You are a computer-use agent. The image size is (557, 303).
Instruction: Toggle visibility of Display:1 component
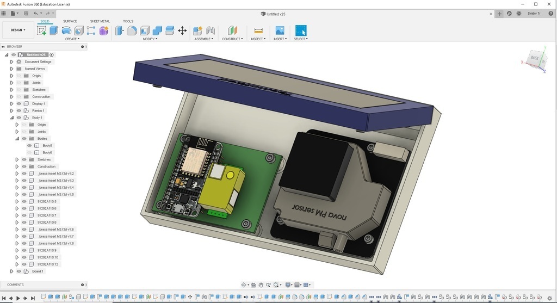point(18,104)
